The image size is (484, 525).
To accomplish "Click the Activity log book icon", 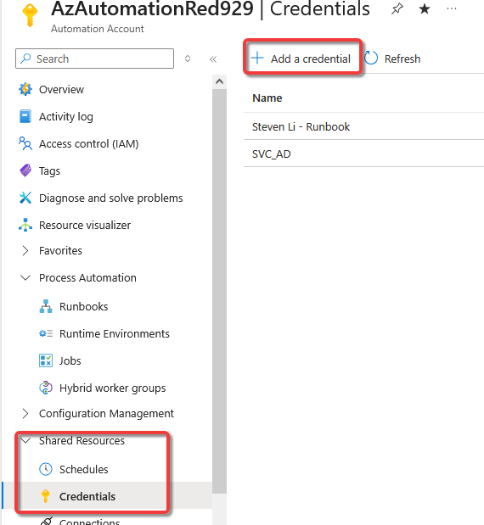I will point(25,116).
